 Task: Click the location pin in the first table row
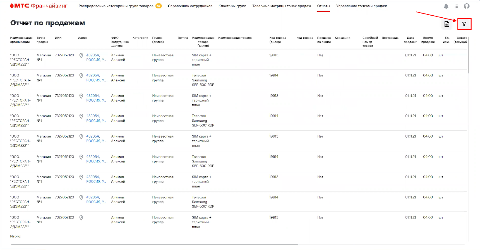coord(81,55)
